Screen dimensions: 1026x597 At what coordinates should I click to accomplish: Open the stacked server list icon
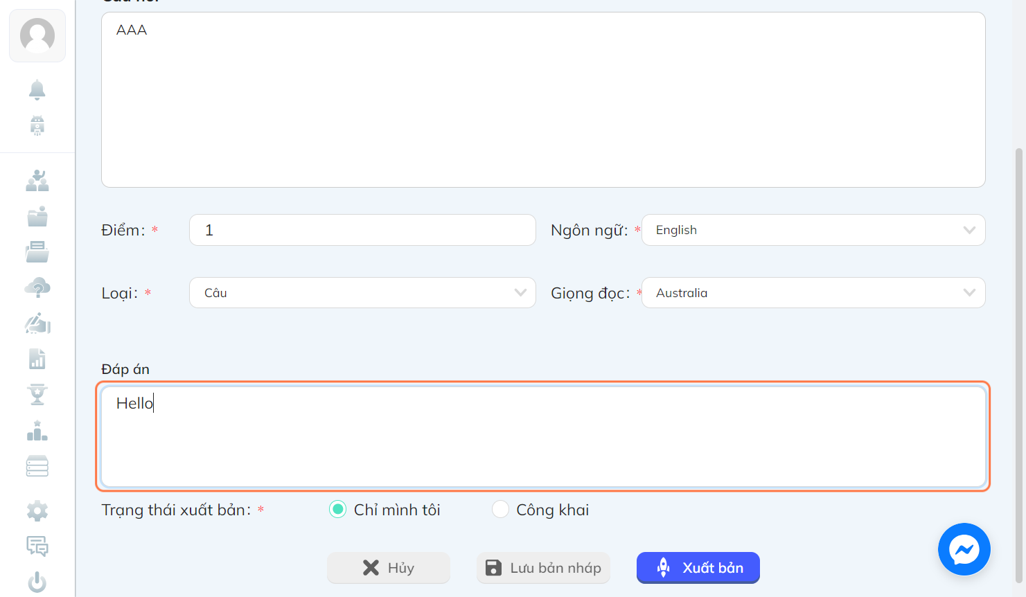point(37,466)
